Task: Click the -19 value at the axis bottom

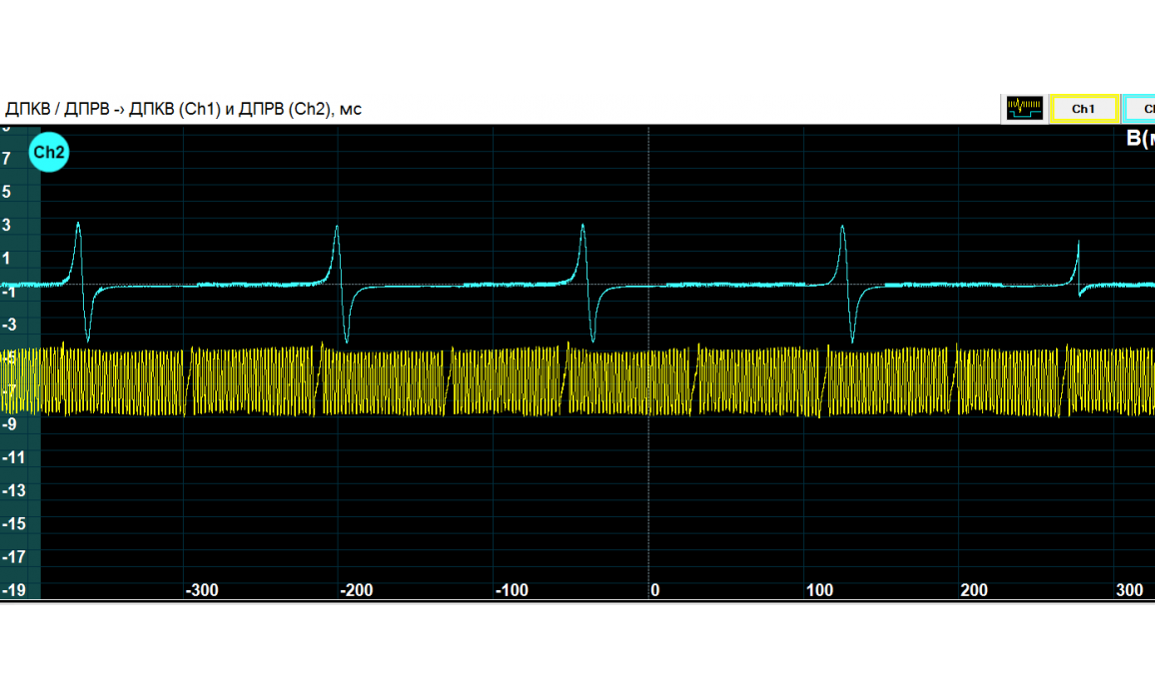Action: (13, 590)
